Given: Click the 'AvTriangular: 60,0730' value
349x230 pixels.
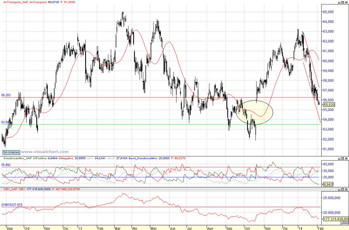Looking at the screenshot, I should coord(44,2).
